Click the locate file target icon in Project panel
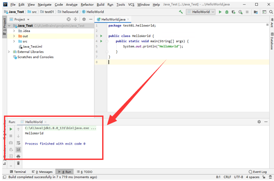Viewport: 274px width, 181px height. [x=69, y=19]
